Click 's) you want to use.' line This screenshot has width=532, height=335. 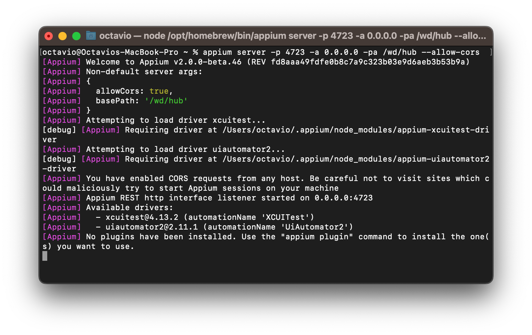88,246
